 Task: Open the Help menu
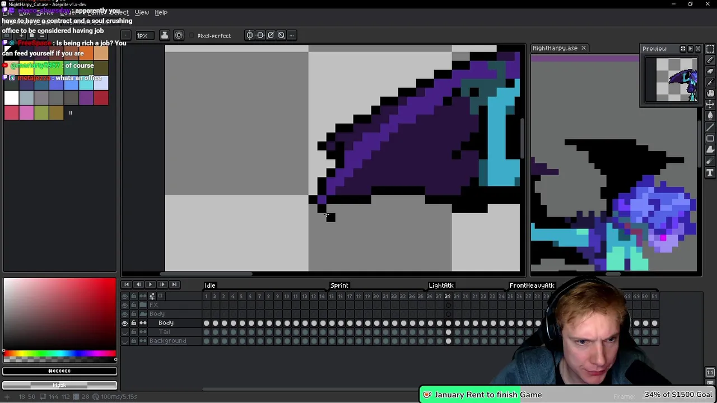[161, 12]
